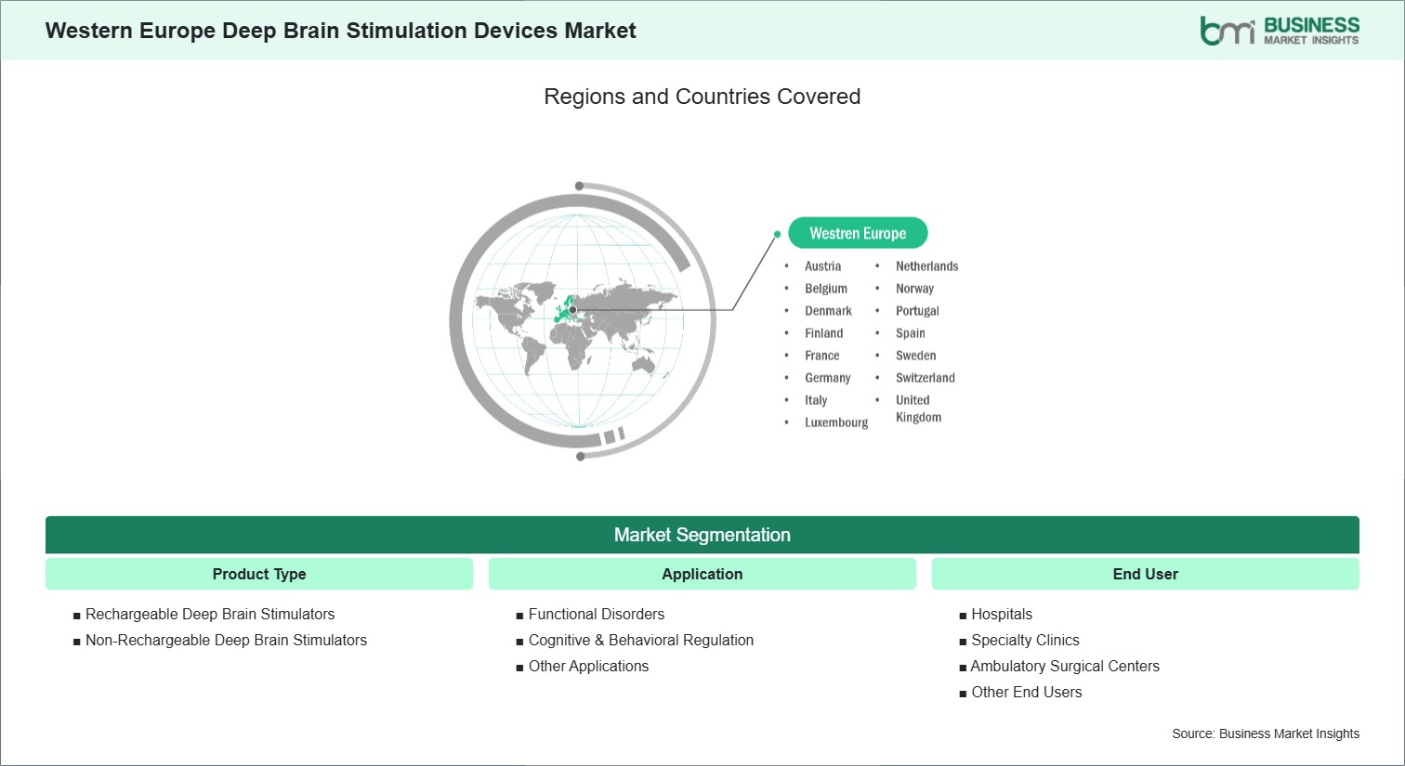
Task: Select the End User column header
Action: [1146, 574]
